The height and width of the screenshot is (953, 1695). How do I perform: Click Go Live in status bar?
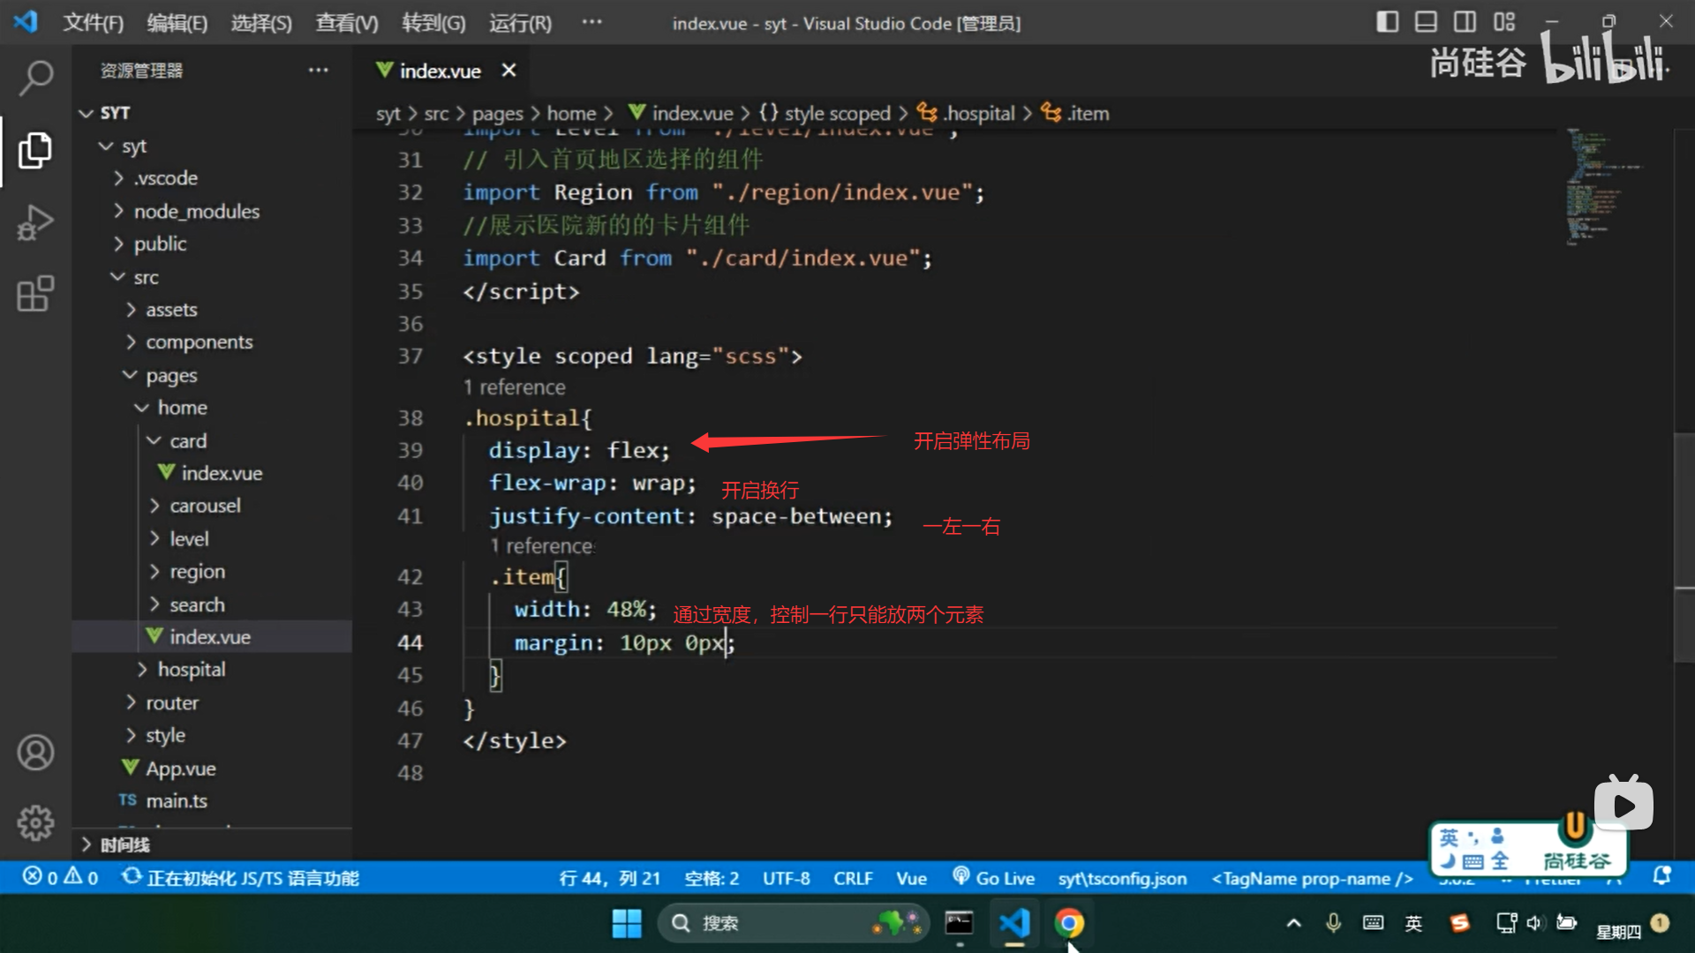(994, 878)
